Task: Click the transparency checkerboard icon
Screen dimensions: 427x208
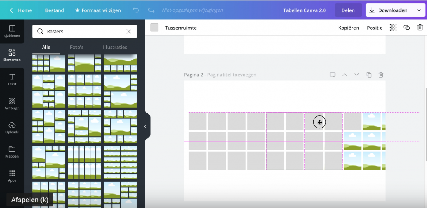Action: click(x=393, y=28)
